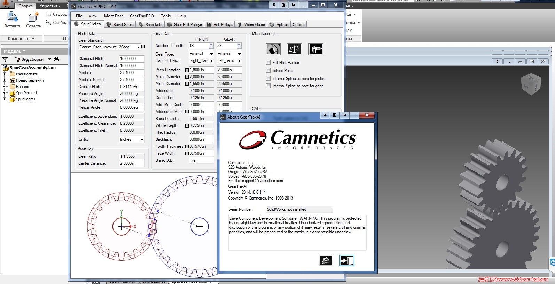The image size is (555, 284).
Task: Click the Вид сборки assembly view icon
Action: [18, 59]
